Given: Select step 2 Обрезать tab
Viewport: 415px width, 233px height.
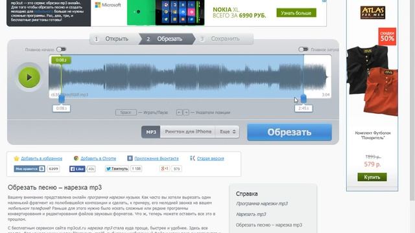Looking at the screenshot, I should tap(167, 39).
